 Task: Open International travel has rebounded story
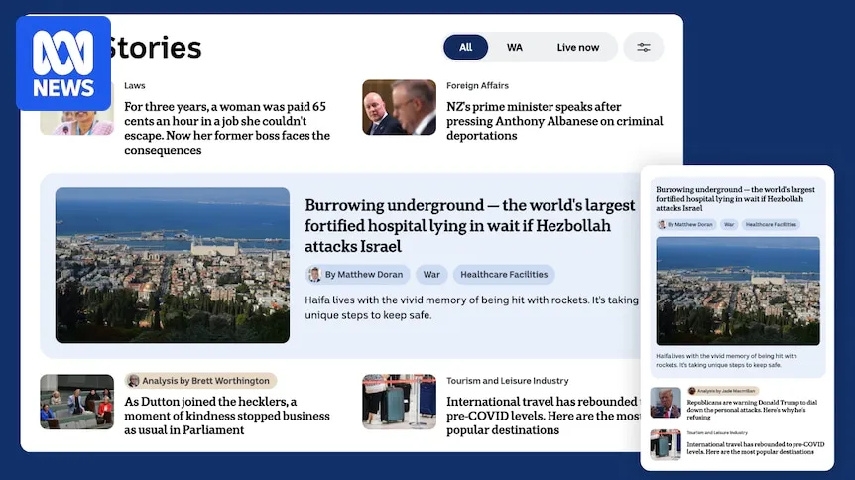[544, 416]
